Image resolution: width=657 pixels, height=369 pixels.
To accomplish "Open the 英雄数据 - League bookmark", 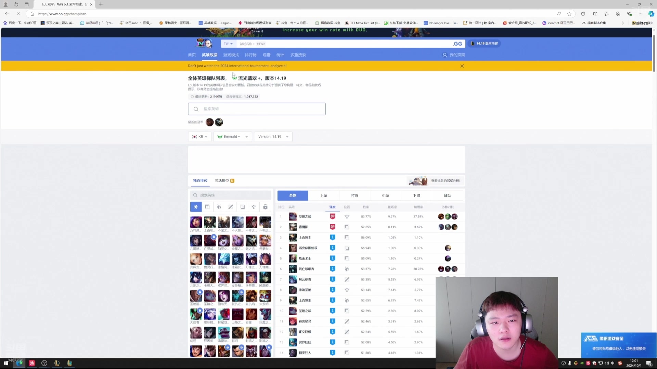I will click(x=215, y=23).
